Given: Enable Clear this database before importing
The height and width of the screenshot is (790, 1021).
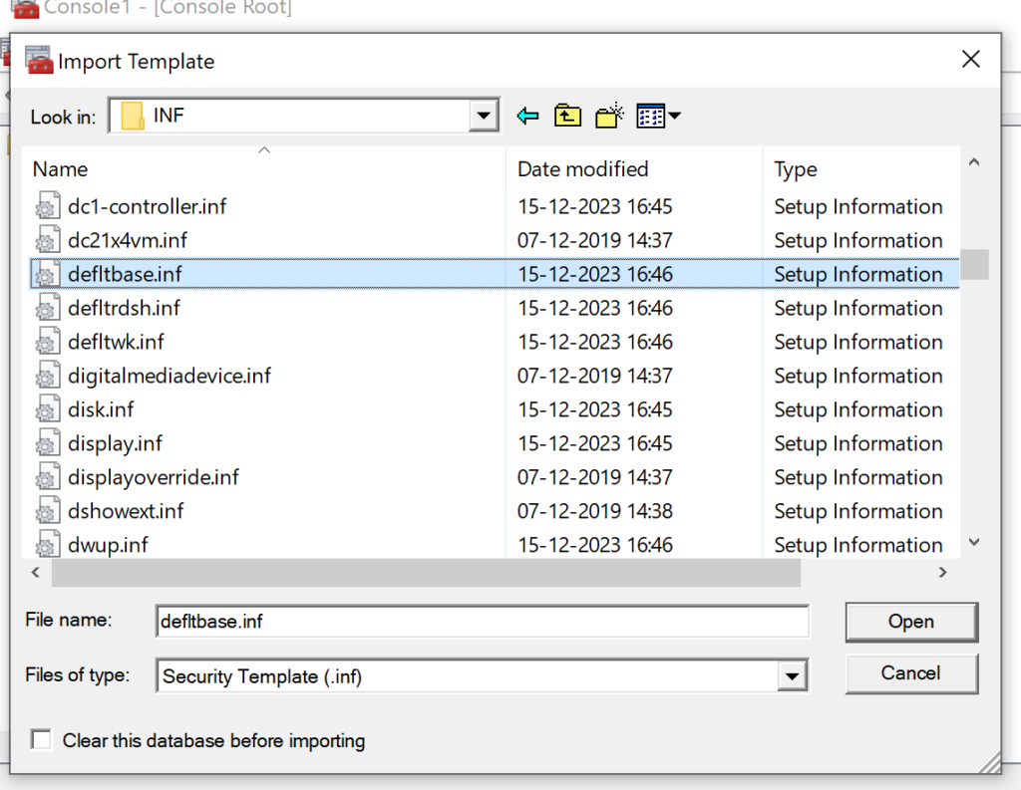Looking at the screenshot, I should [41, 740].
